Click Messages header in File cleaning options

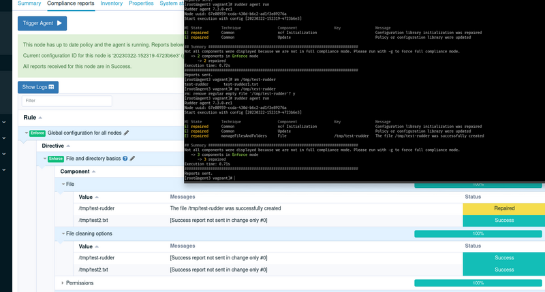tap(183, 246)
